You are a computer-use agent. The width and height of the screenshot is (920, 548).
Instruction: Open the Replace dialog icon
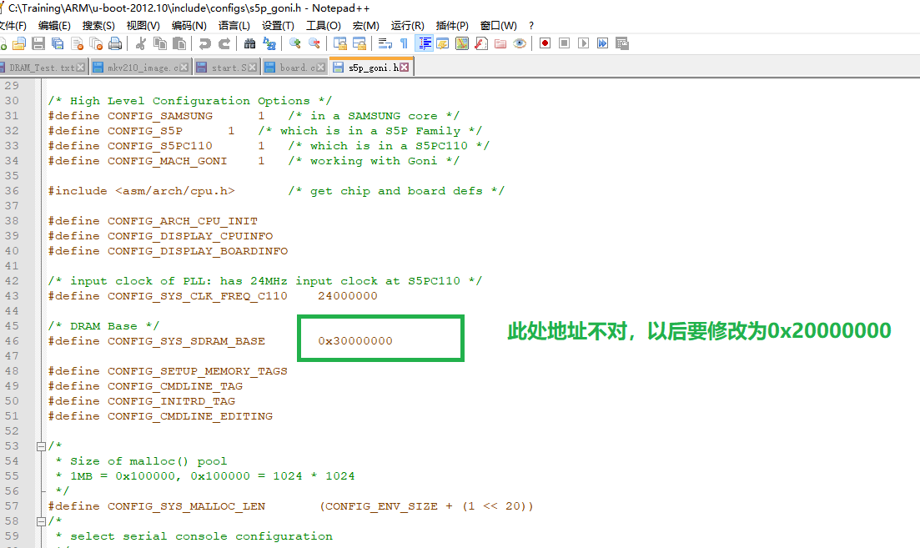269,43
